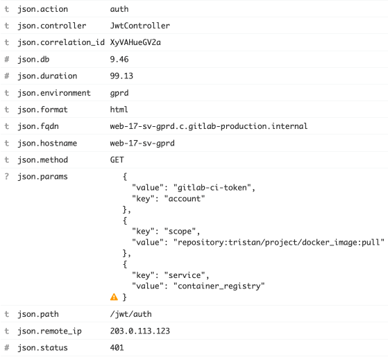Click the remote IP 203.0.113.123

(140, 331)
